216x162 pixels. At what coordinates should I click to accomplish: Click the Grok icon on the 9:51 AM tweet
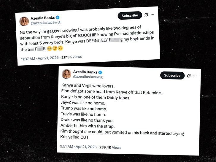point(189,76)
